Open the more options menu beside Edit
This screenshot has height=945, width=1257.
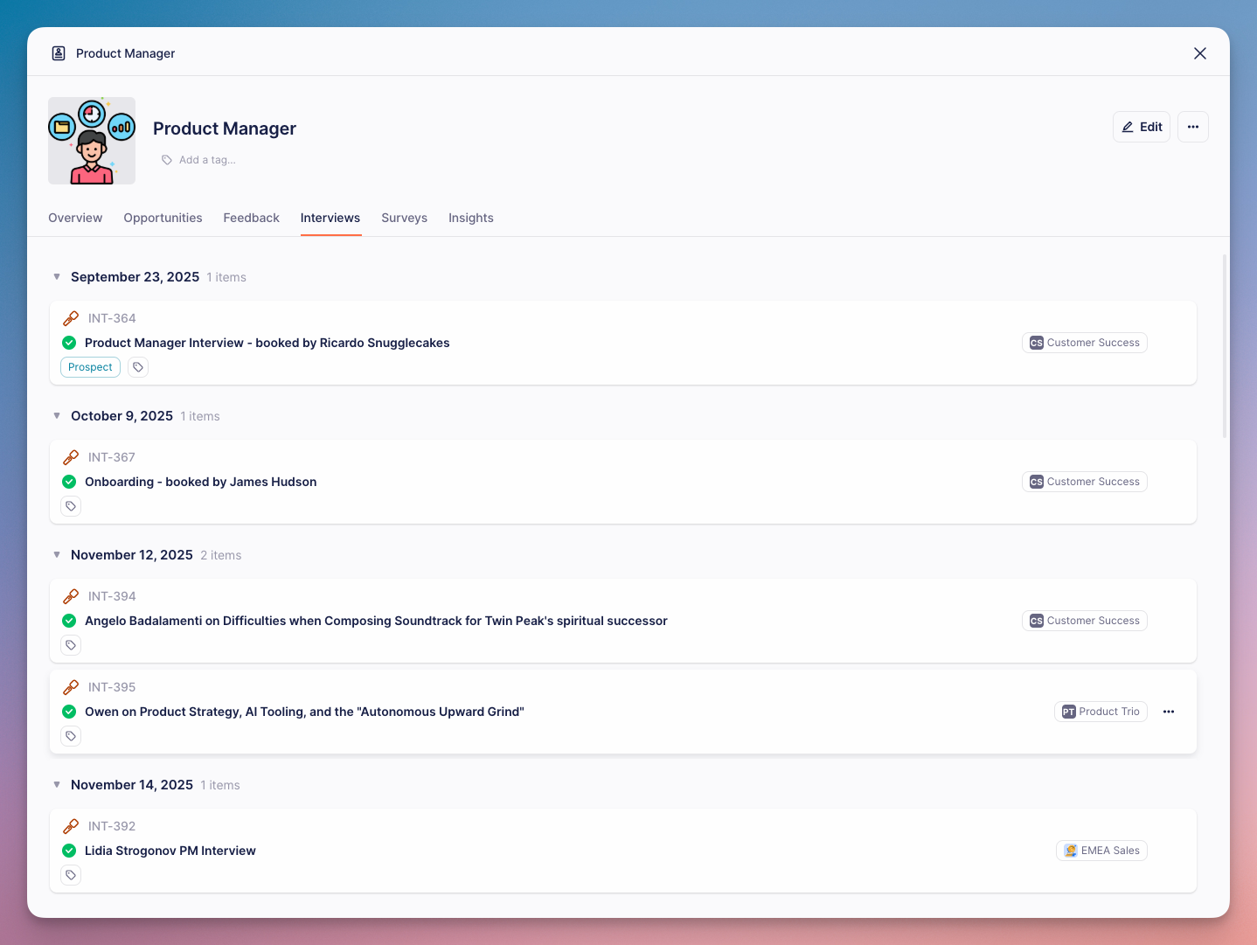pyautogui.click(x=1192, y=127)
